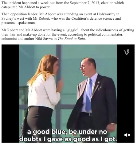Image resolution: width=137 pixels, height=146 pixels.
Task: Click the subtitle line 'doubts I gave as good as I got.'
Action: [x=68, y=139]
